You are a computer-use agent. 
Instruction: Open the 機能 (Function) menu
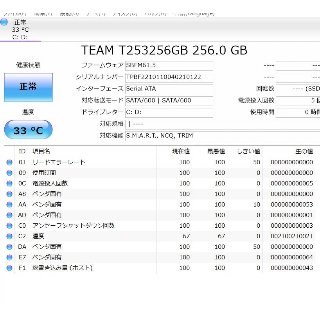click(69, 14)
